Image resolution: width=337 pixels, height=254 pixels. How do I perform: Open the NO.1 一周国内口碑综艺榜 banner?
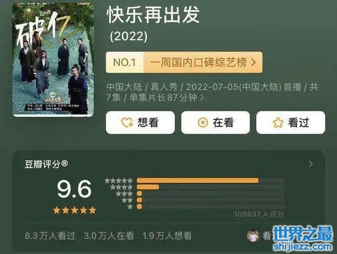(184, 62)
